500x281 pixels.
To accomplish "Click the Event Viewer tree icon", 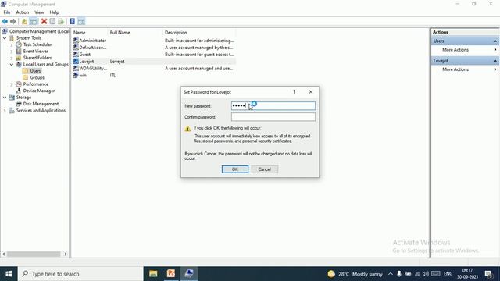I will pyautogui.click(x=19, y=52).
